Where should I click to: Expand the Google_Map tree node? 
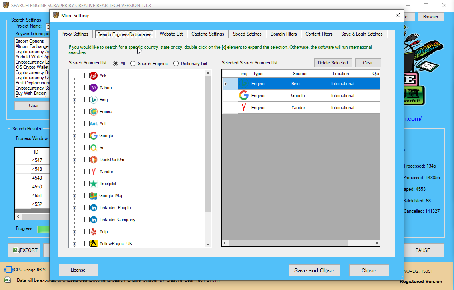tap(74, 196)
